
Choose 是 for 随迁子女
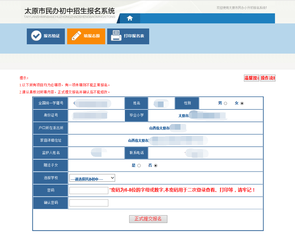(x=139, y=166)
